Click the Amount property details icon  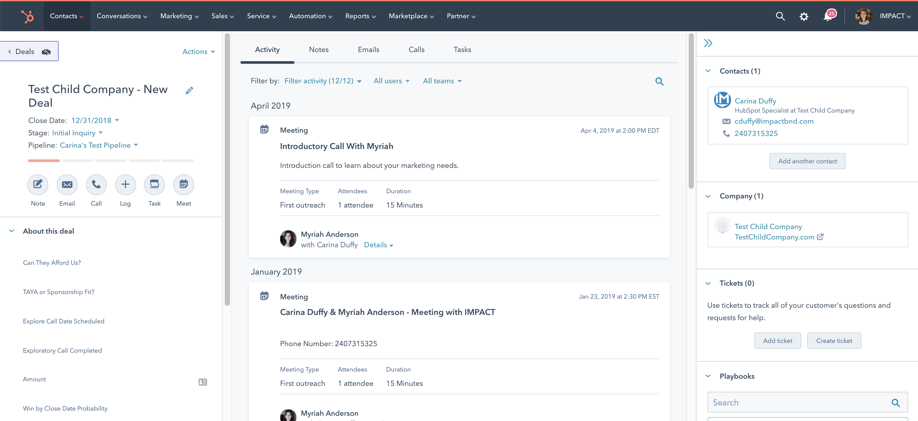203,382
